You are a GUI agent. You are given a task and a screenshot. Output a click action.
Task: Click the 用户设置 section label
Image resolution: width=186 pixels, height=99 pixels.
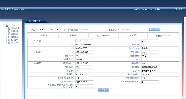point(37,41)
